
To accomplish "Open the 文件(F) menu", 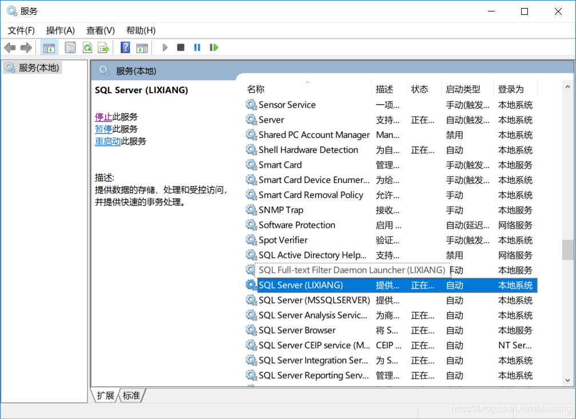I will coord(21,30).
